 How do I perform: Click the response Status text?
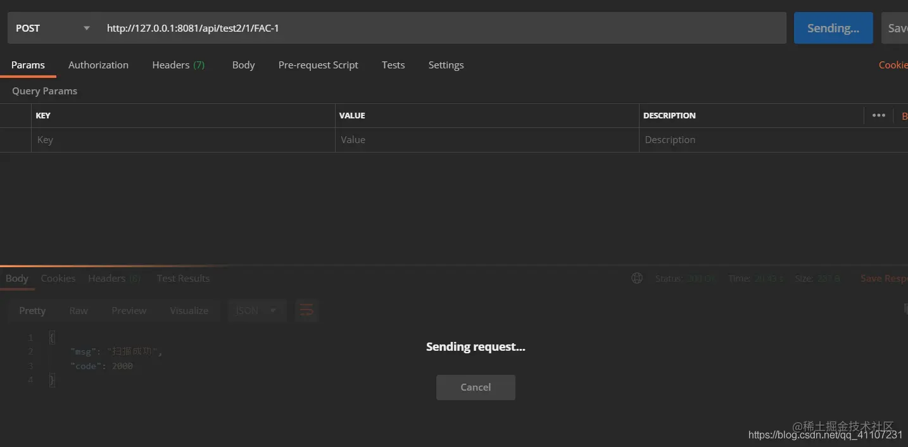[686, 279]
